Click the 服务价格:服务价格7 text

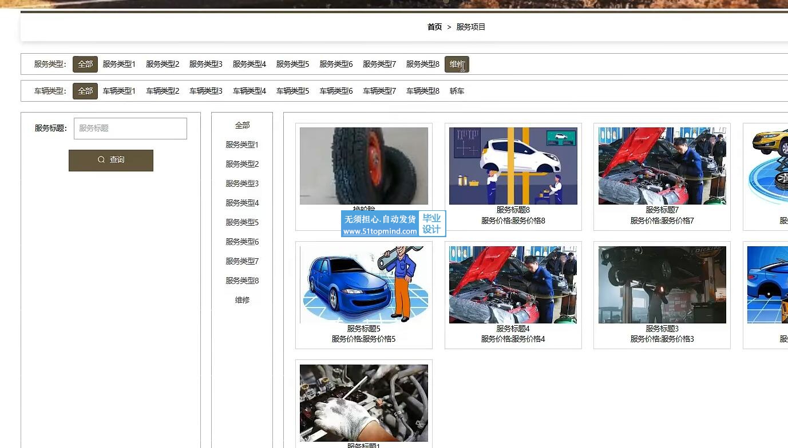point(662,221)
